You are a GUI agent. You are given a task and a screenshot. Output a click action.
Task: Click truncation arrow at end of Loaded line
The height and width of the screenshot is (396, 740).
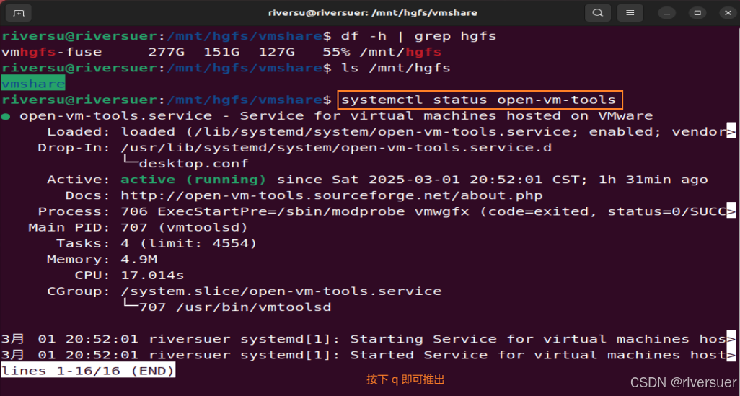pyautogui.click(x=731, y=132)
